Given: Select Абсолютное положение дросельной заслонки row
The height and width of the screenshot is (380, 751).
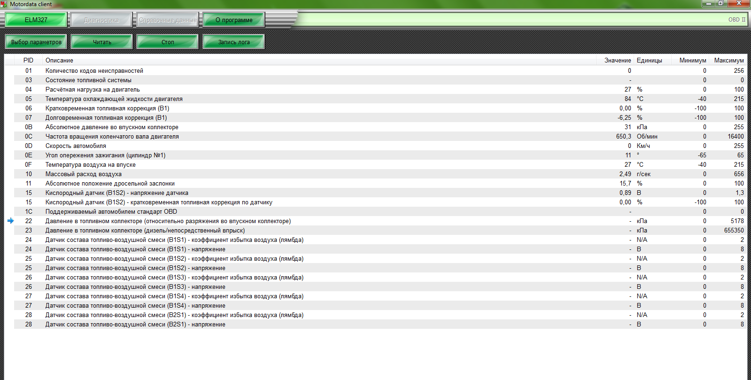Looking at the screenshot, I should tap(380, 183).
